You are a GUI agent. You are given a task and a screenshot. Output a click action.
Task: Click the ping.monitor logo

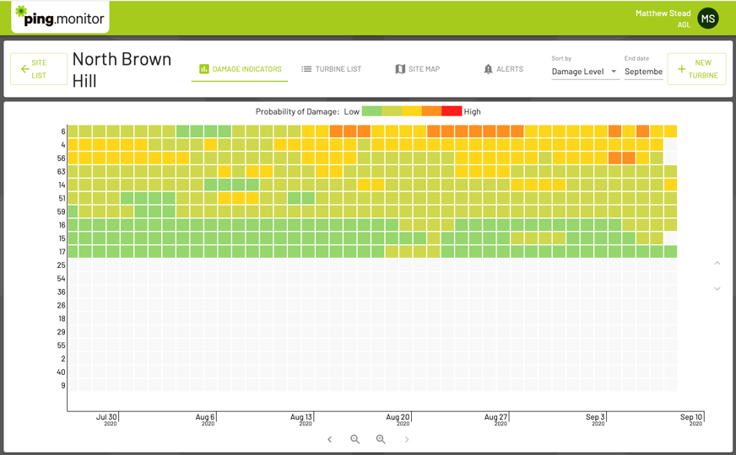click(59, 17)
